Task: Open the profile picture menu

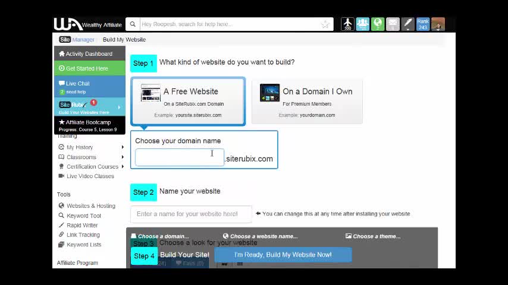Action: click(438, 24)
